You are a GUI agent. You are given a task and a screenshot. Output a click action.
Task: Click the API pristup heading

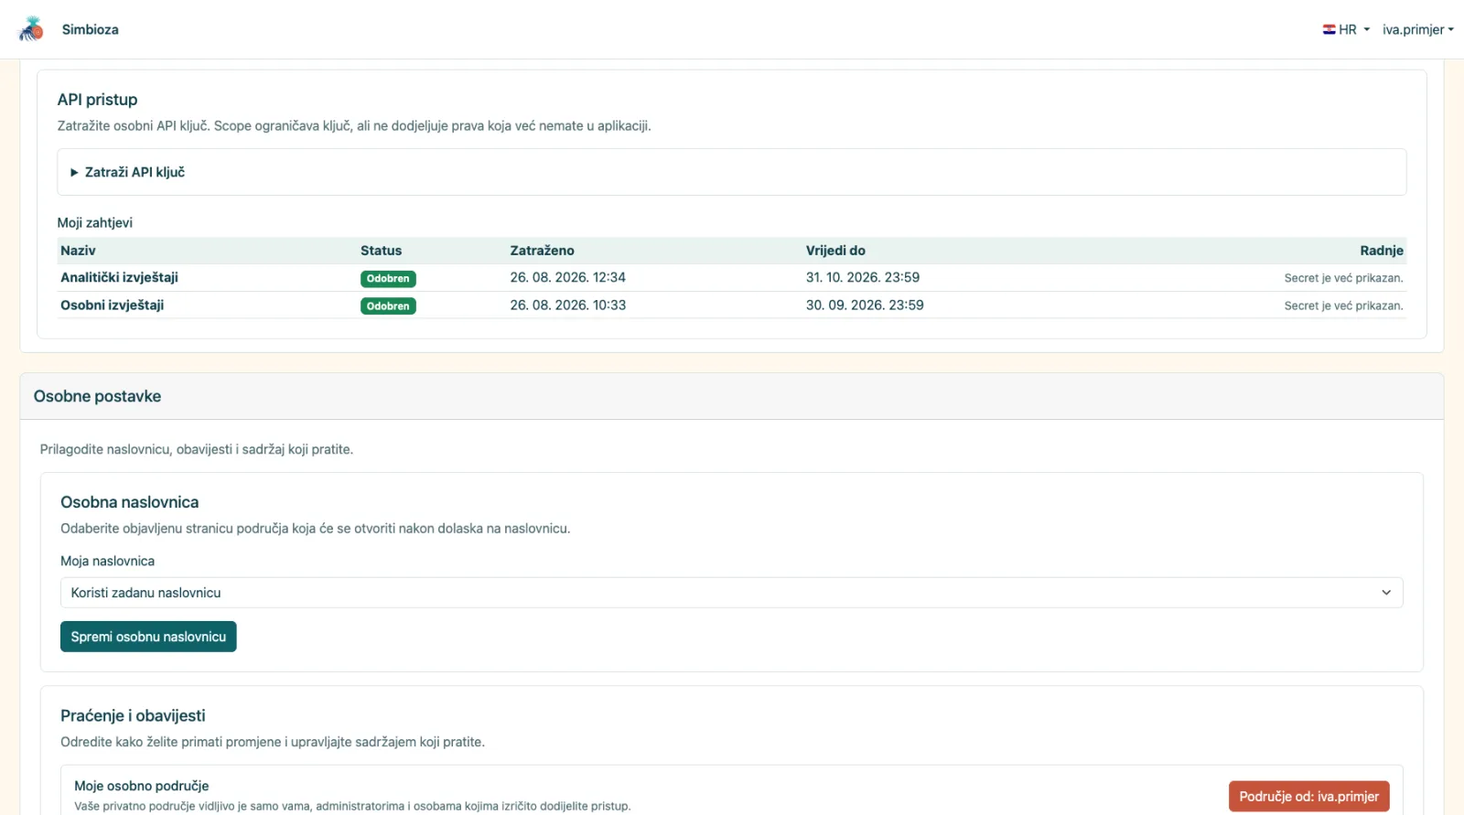pyautogui.click(x=97, y=100)
